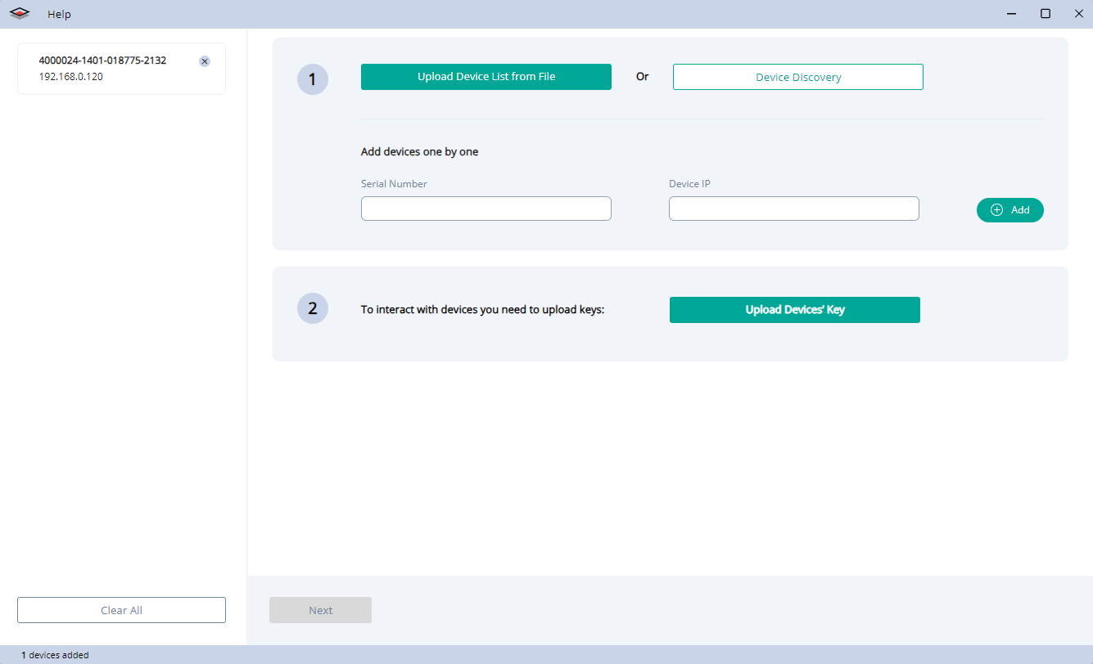This screenshot has height=664, width=1093.
Task: Click the greyed Next button
Action: click(x=320, y=610)
